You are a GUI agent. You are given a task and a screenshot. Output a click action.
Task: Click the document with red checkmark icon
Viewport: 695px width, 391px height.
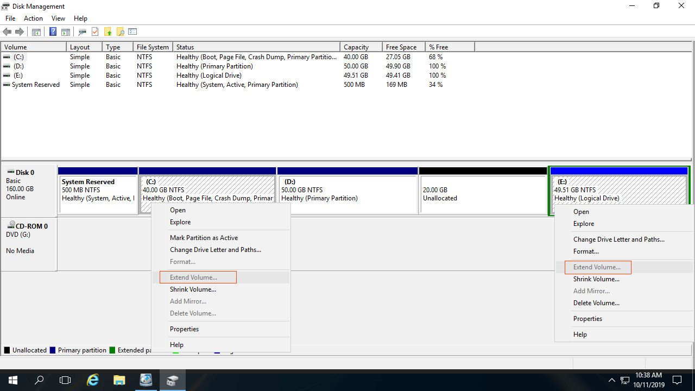click(95, 32)
